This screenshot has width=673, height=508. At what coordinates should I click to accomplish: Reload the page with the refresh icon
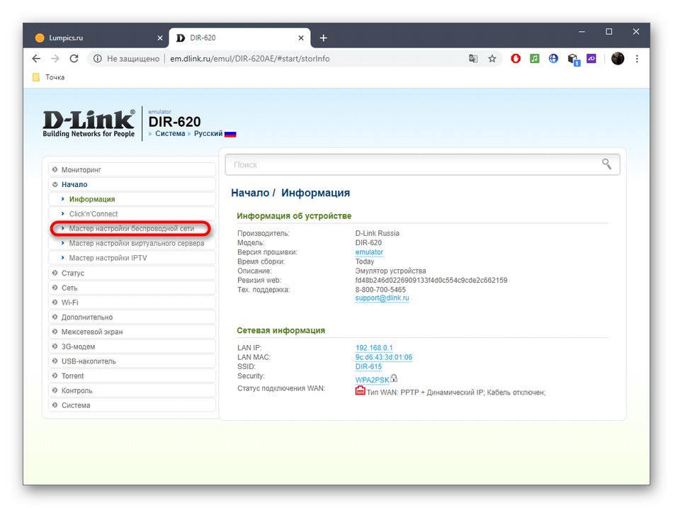[74, 59]
